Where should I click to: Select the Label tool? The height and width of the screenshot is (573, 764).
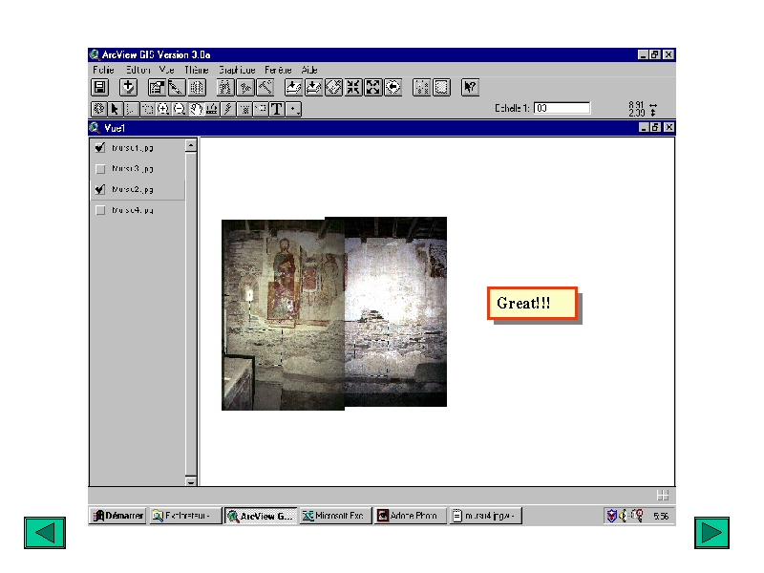point(261,109)
